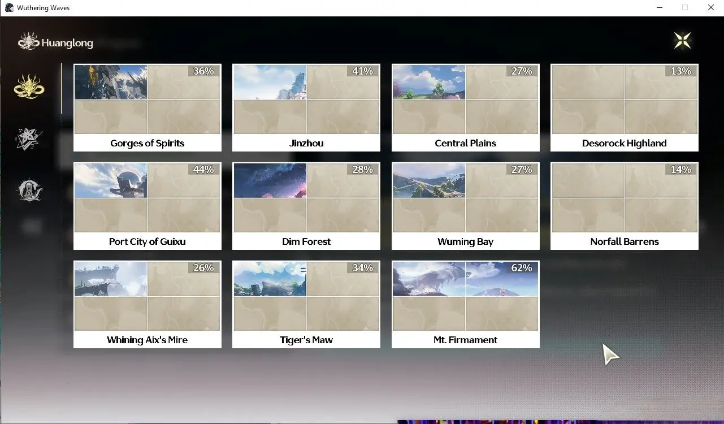Open the Gorges of Spirits card

pyautogui.click(x=148, y=107)
